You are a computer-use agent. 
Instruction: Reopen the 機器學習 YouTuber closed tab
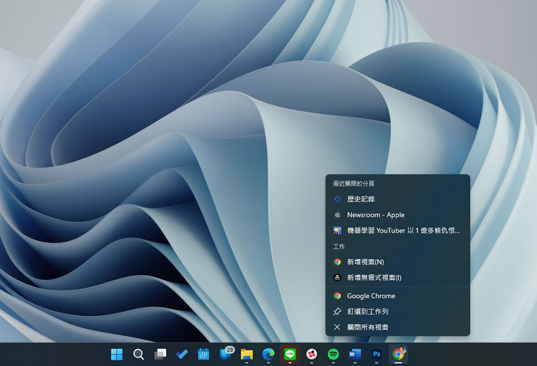coord(403,231)
